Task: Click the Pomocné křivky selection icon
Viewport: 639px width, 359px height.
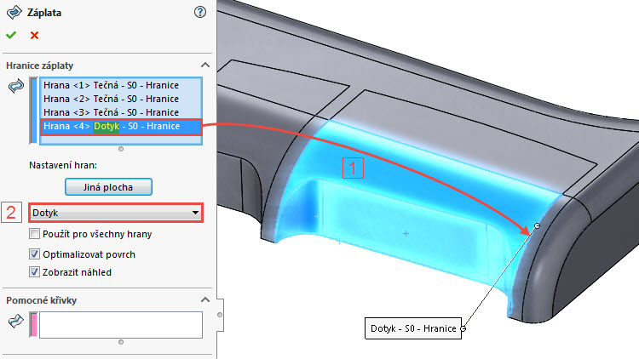Action: 16,322
